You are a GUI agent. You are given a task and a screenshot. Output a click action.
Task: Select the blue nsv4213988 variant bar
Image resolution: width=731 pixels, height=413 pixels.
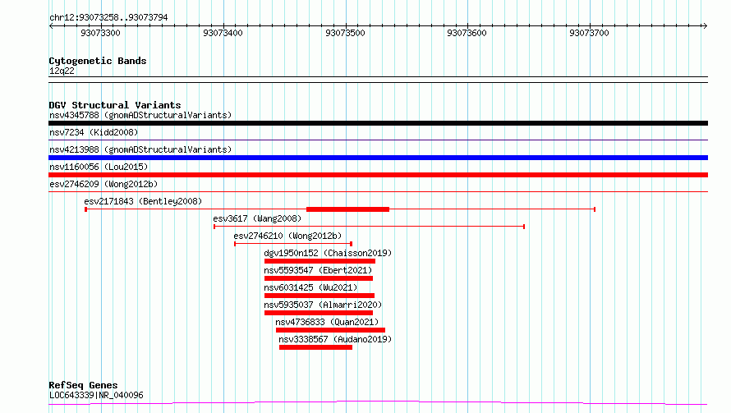click(x=378, y=158)
